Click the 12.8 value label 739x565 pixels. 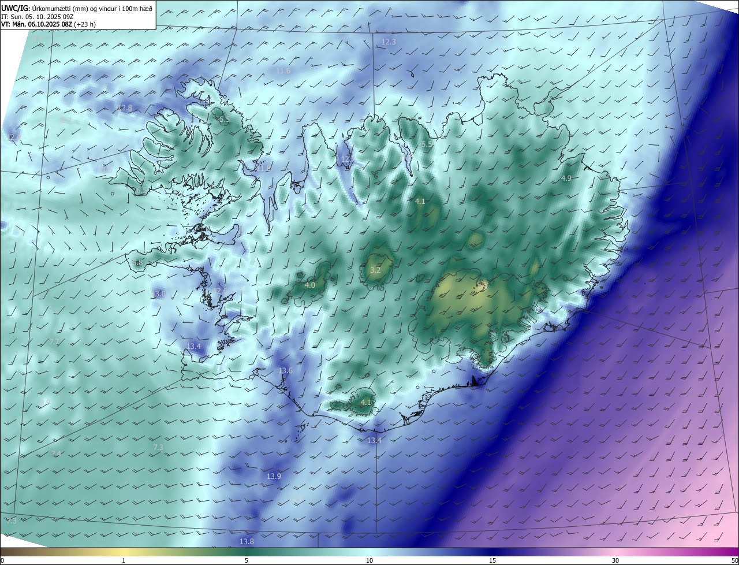[x=125, y=108]
